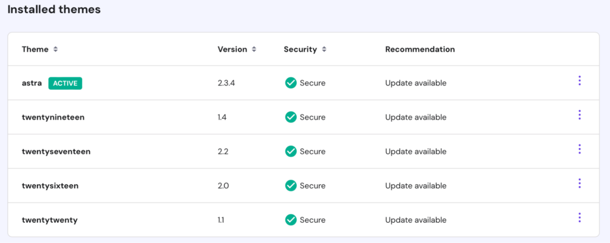Click the Secure checkmark icon for twentyseventeen
This screenshot has width=610, height=243.
coord(291,152)
